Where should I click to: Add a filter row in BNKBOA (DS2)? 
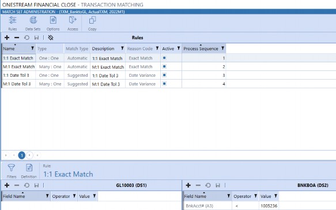point(188,185)
